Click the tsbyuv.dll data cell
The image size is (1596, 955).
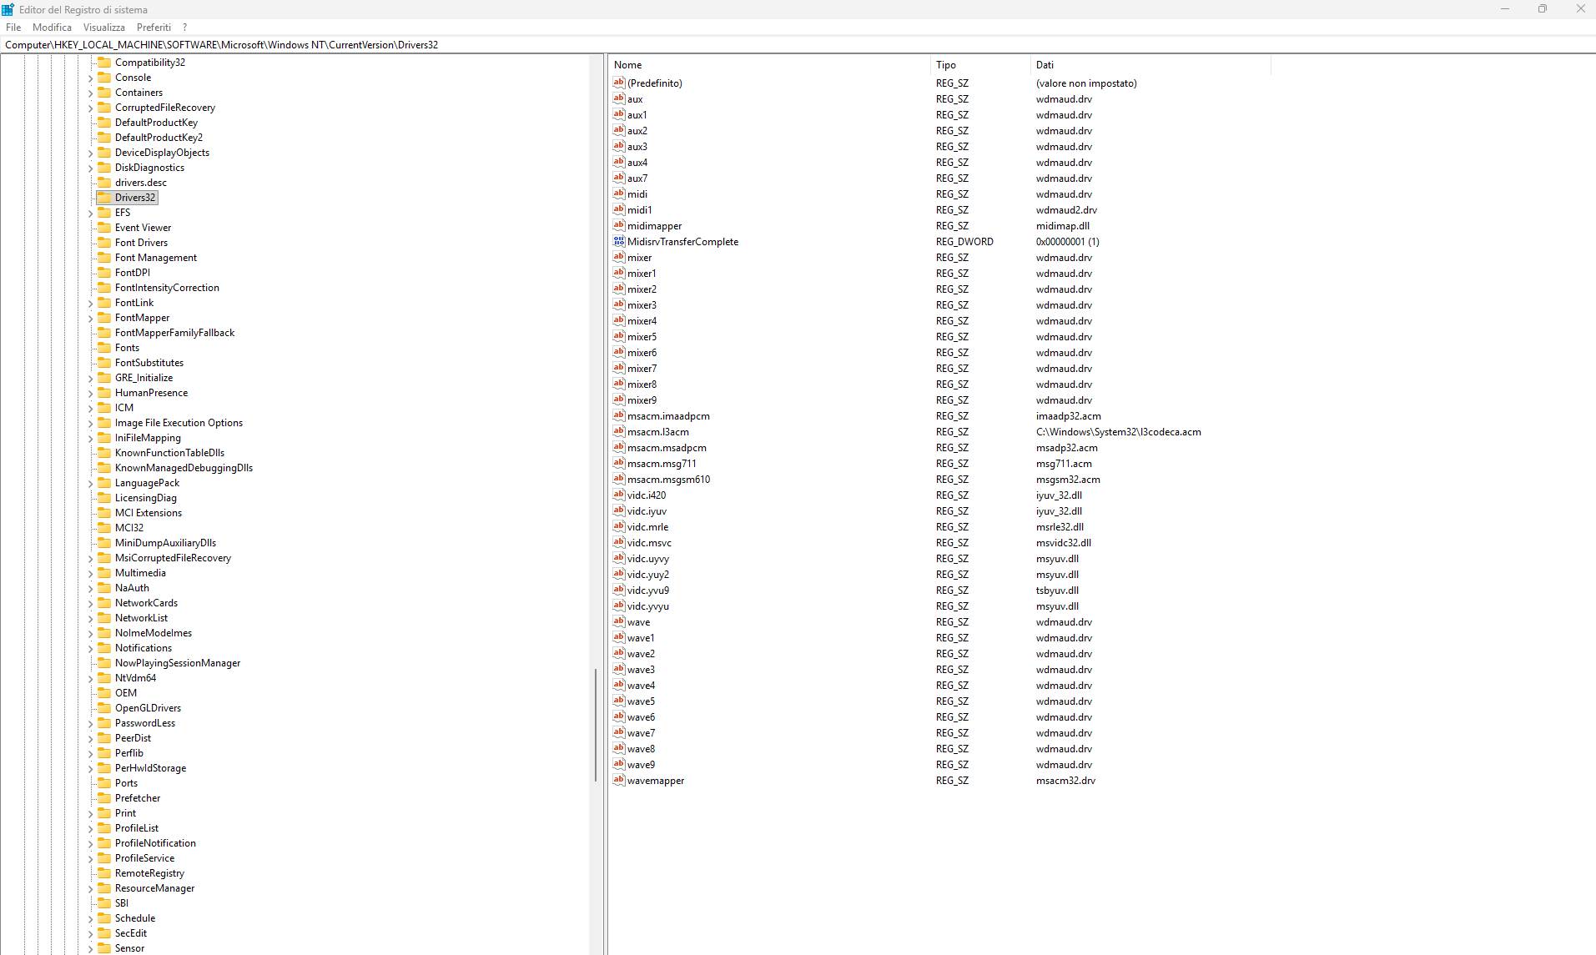point(1057,590)
